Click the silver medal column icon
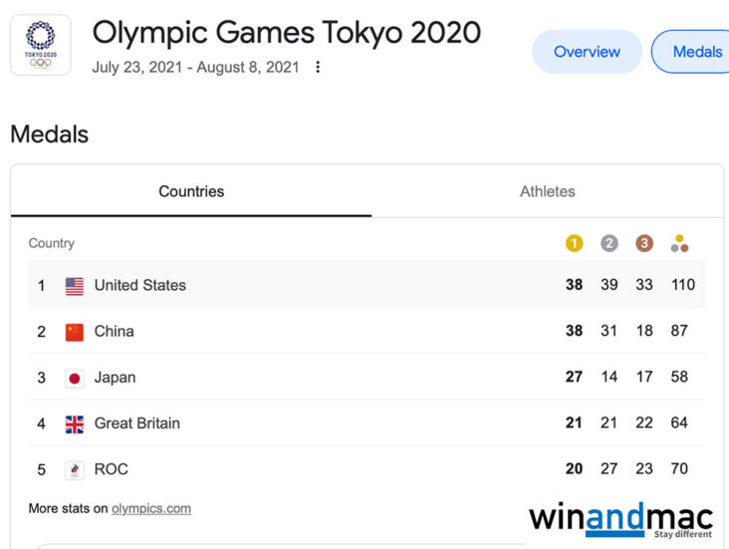This screenshot has height=549, width=729. (609, 243)
